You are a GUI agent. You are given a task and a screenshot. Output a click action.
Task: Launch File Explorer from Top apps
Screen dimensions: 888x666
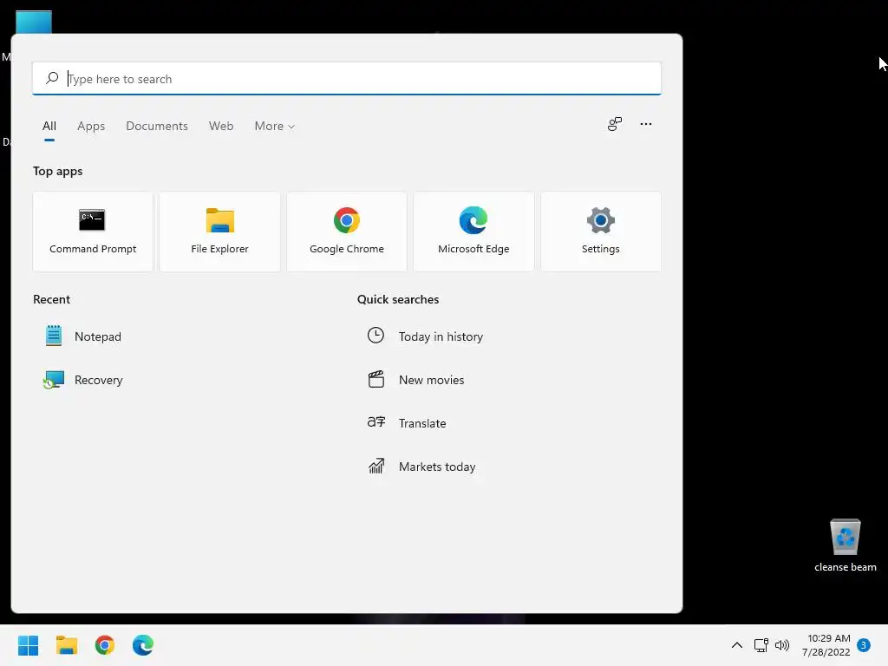pyautogui.click(x=219, y=232)
